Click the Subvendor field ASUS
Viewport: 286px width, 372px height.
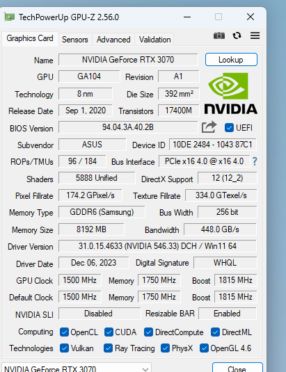click(92, 145)
